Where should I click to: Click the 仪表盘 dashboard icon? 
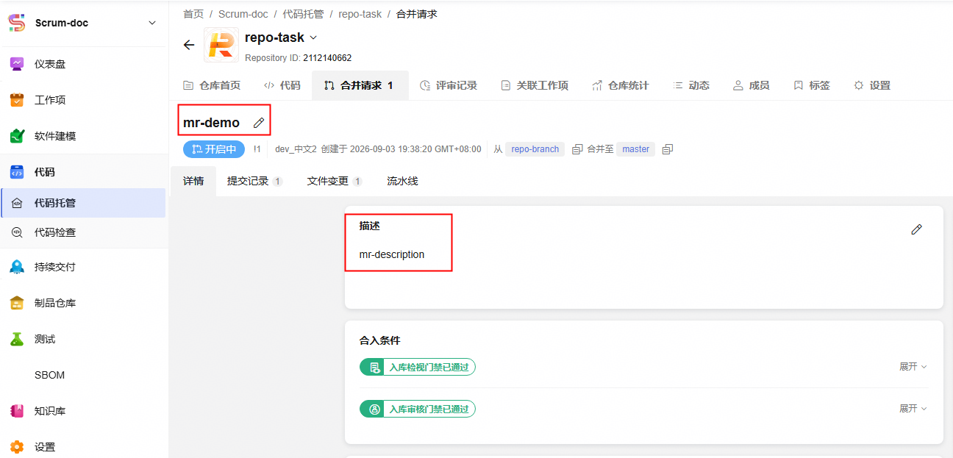click(17, 64)
